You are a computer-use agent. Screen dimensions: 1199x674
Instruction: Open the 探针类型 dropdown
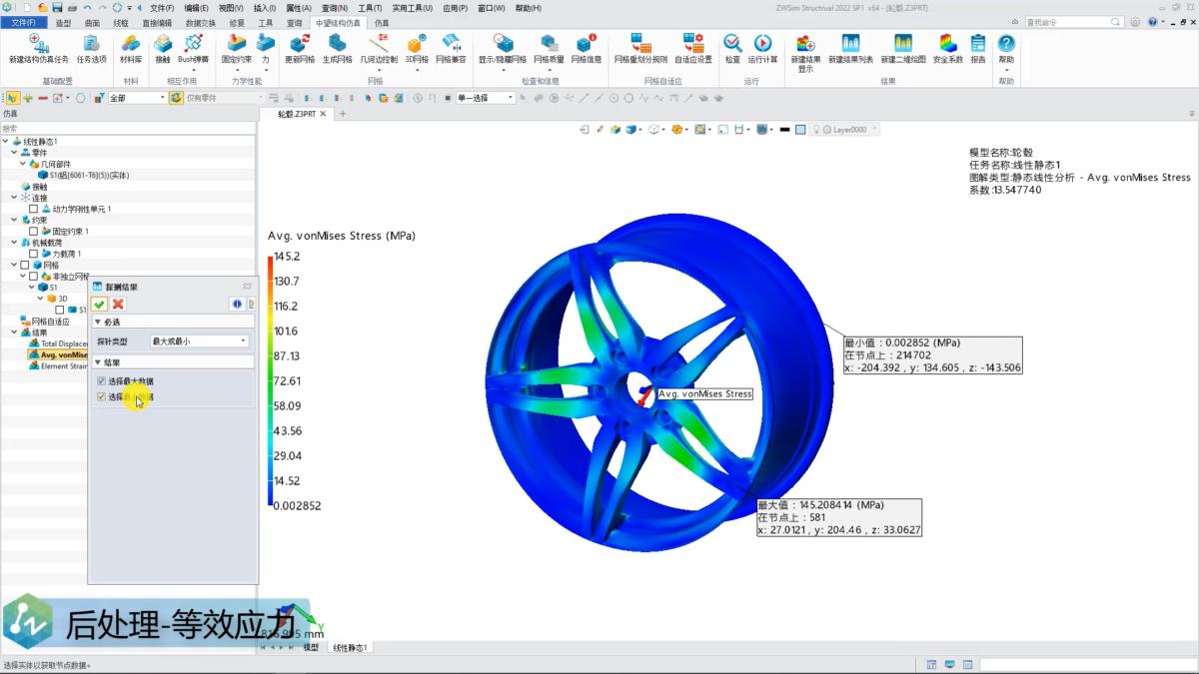(199, 341)
